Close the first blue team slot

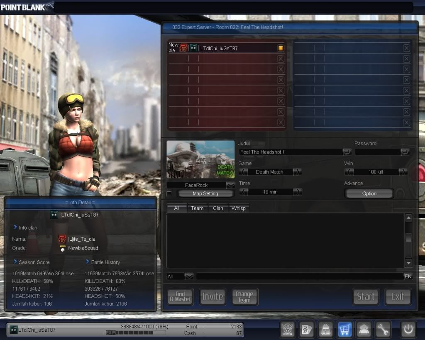click(406, 48)
